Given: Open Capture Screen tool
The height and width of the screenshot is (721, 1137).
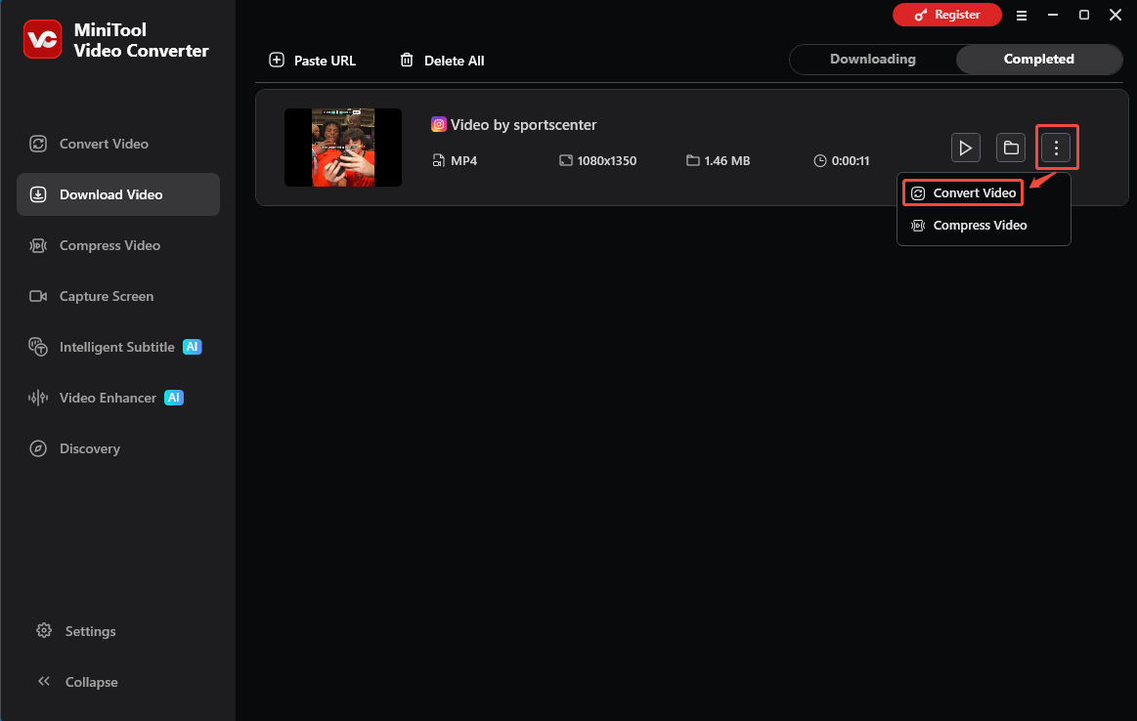Looking at the screenshot, I should [x=118, y=296].
